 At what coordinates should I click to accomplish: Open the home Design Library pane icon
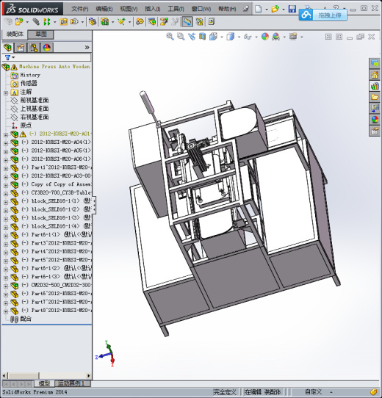[x=375, y=75]
